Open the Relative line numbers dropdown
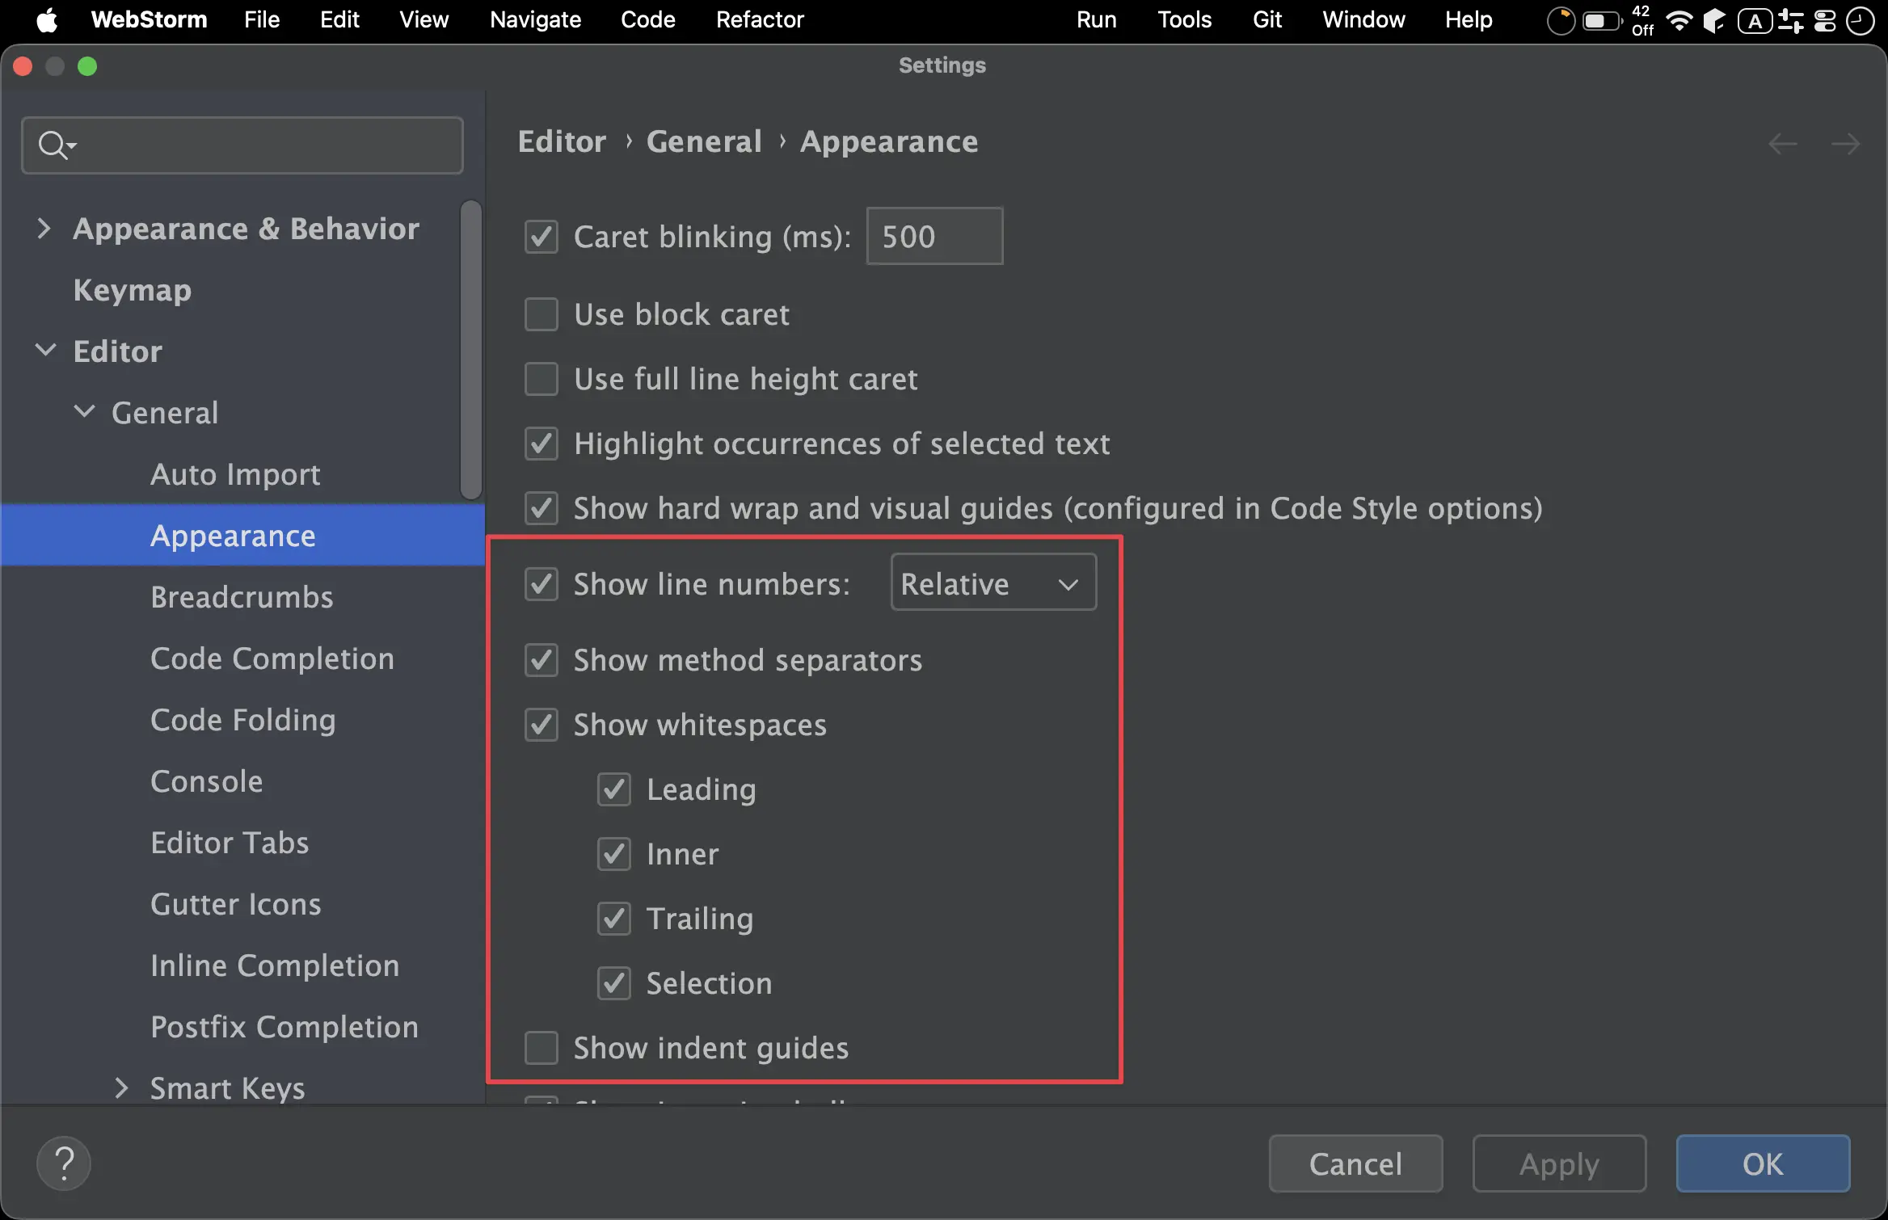The width and height of the screenshot is (1888, 1220). [992, 583]
